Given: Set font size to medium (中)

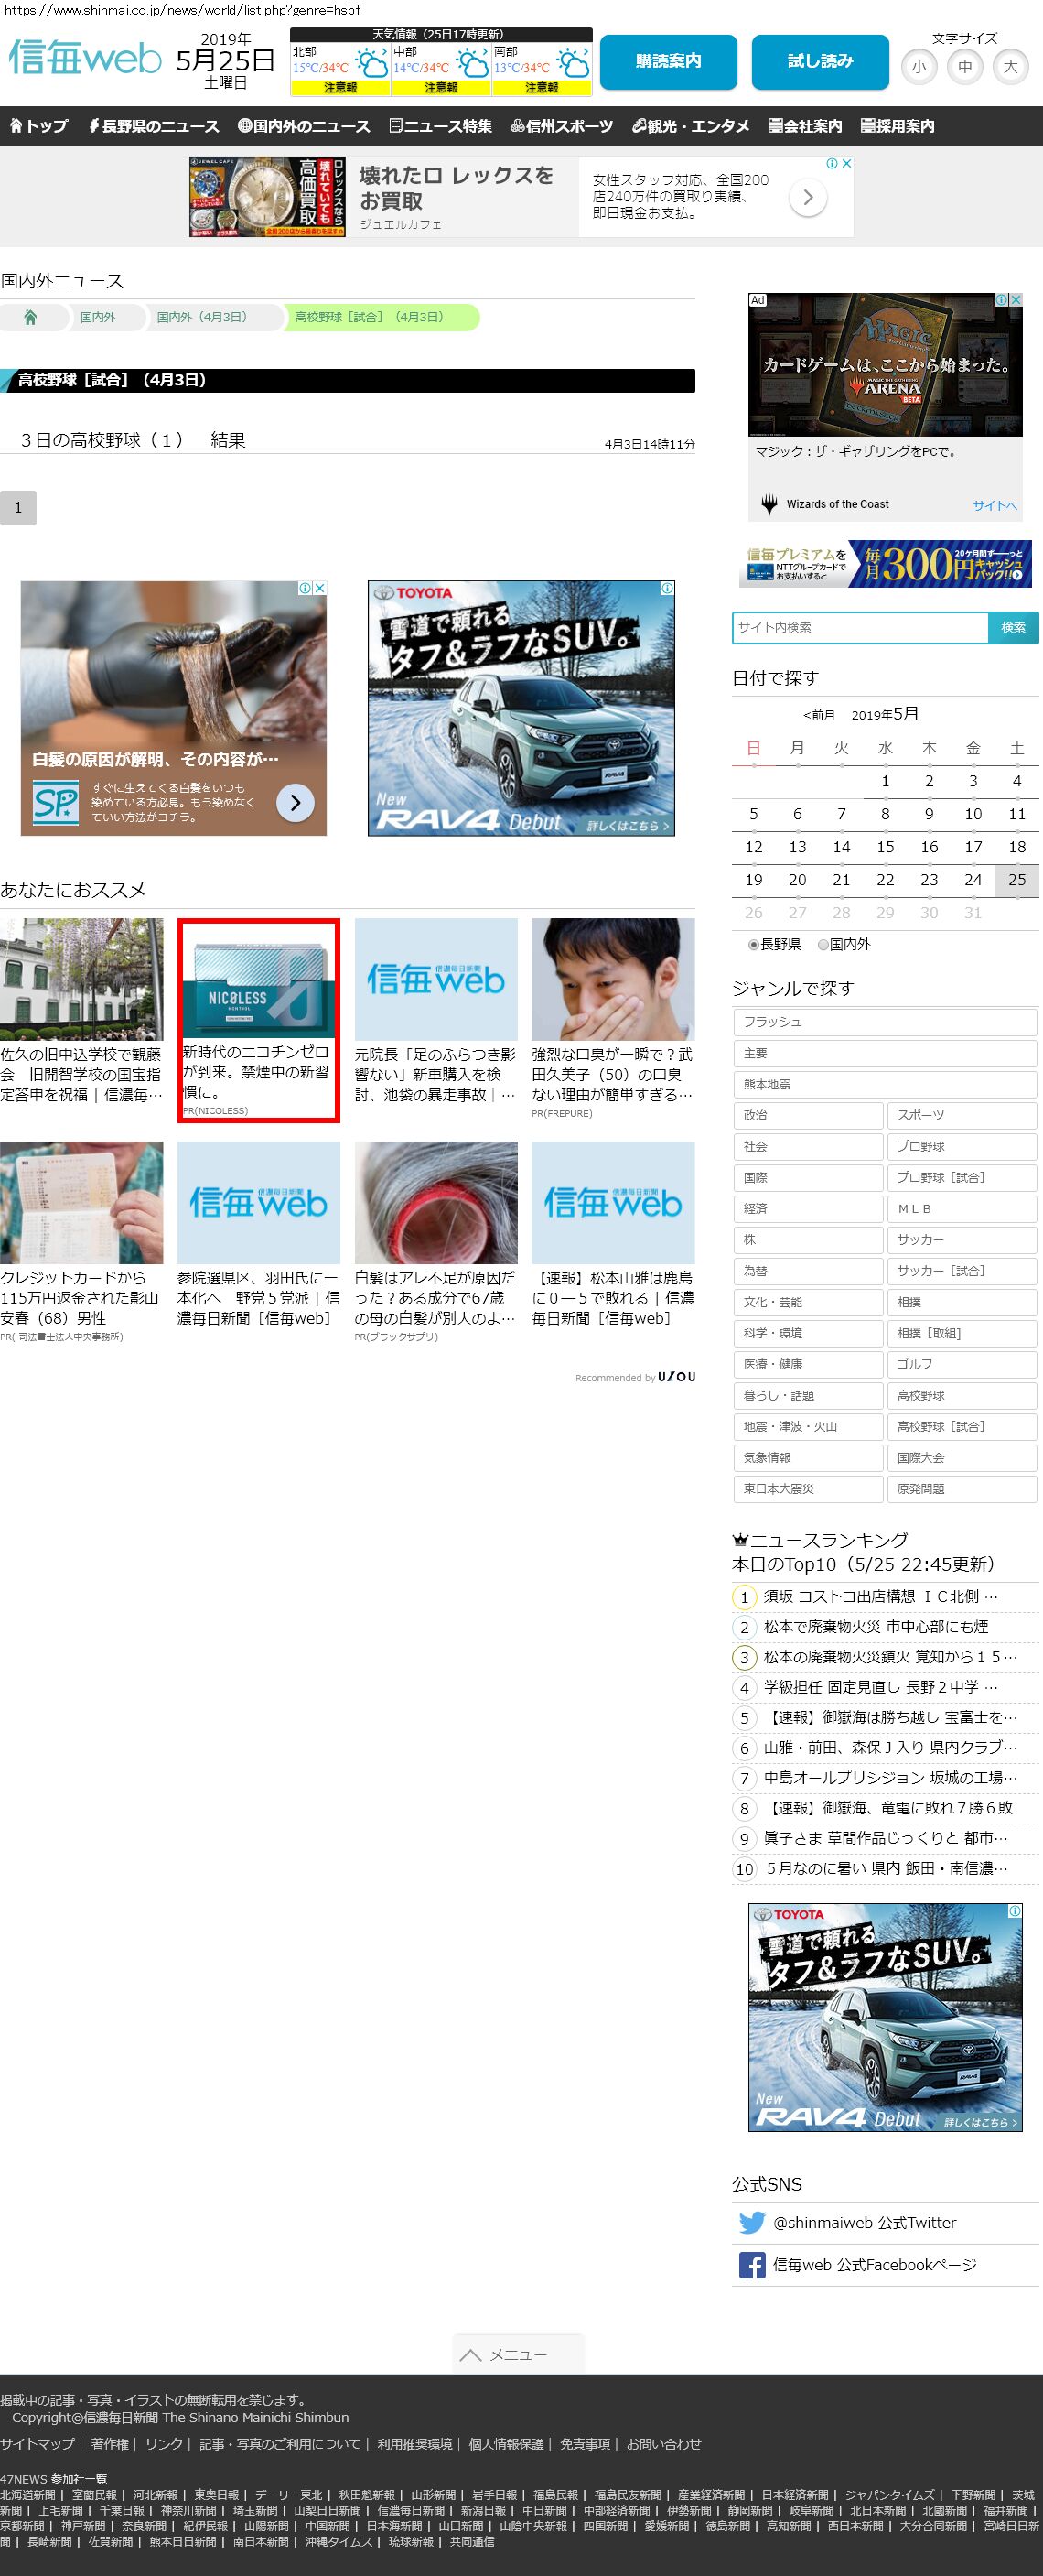Looking at the screenshot, I should coord(965,67).
